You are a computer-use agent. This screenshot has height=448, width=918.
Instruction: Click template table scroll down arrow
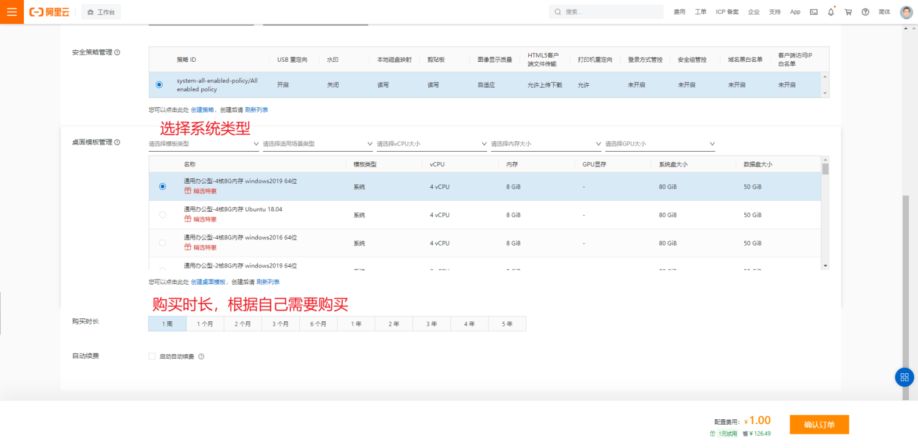coord(825,266)
